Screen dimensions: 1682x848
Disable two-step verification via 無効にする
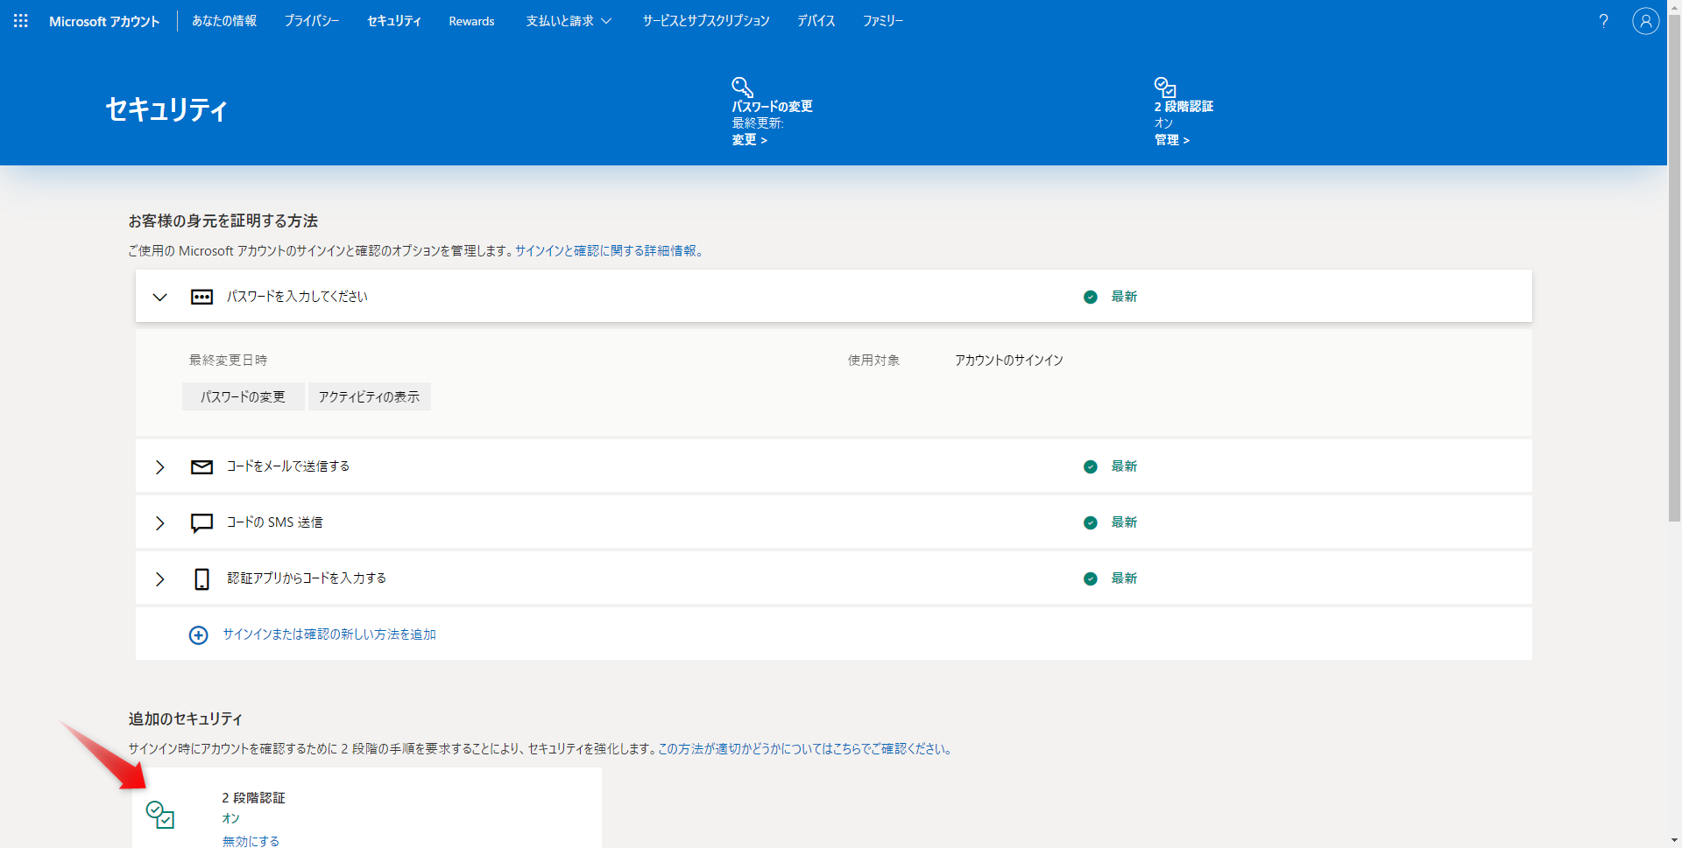[x=251, y=840]
